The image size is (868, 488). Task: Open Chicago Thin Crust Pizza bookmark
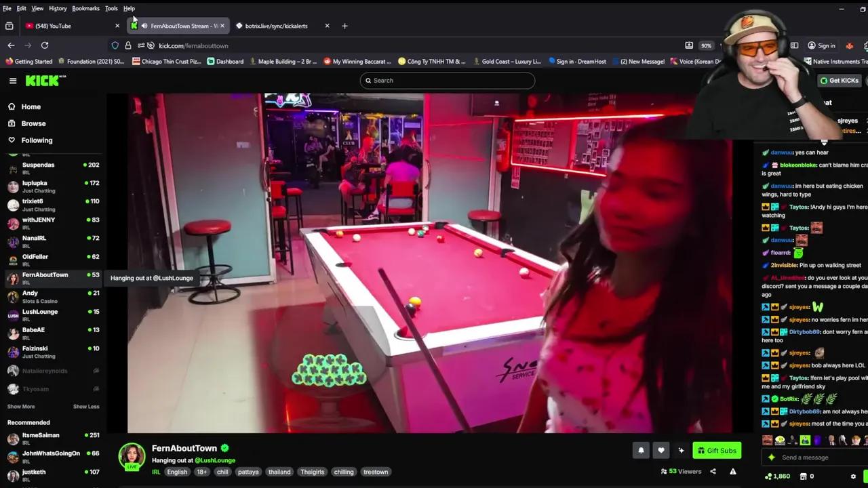[166, 62]
